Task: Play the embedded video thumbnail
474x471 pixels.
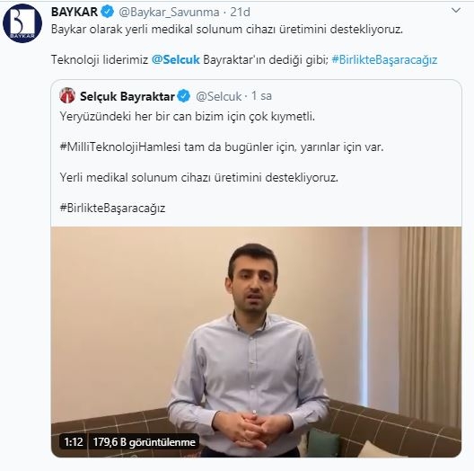Action: (257, 342)
